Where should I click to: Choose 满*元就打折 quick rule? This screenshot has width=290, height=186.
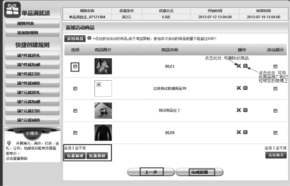[x=32, y=111]
